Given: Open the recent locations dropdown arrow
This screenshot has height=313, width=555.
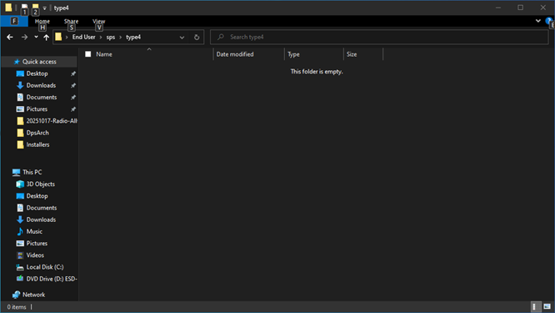Looking at the screenshot, I should pyautogui.click(x=36, y=37).
